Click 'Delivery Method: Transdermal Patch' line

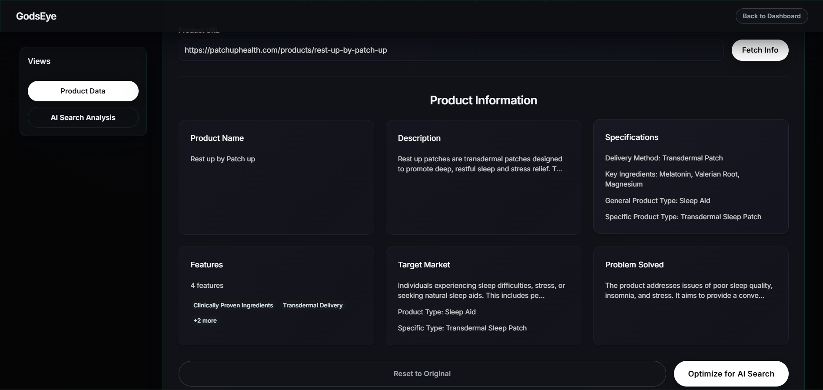pyautogui.click(x=664, y=158)
